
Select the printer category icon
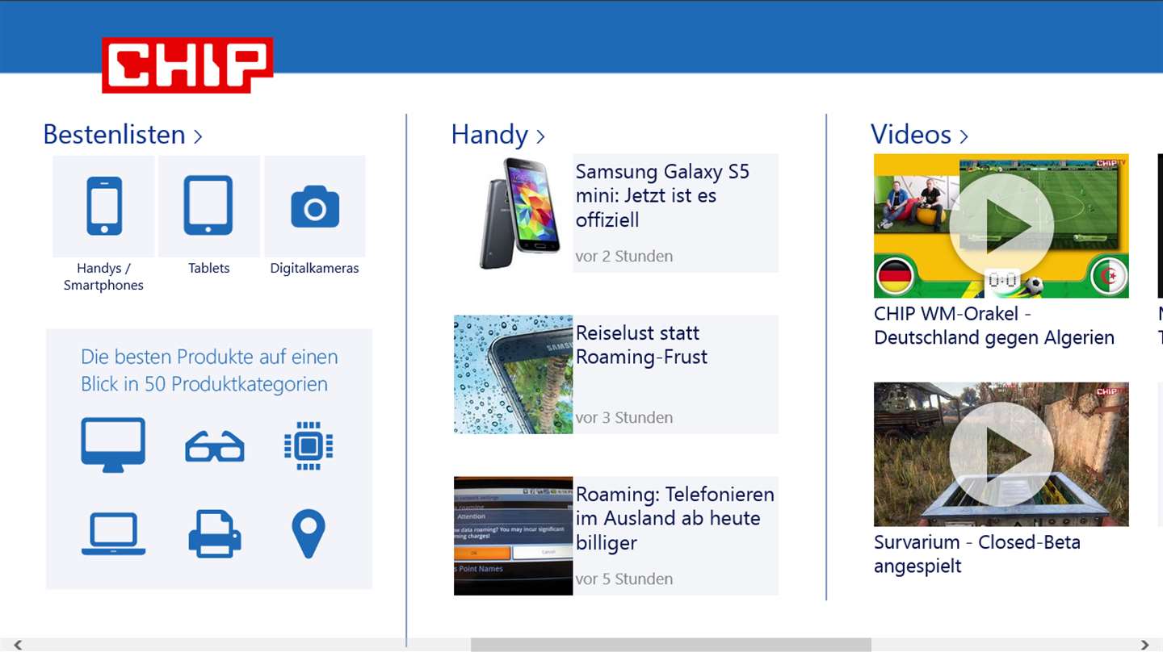(x=215, y=534)
